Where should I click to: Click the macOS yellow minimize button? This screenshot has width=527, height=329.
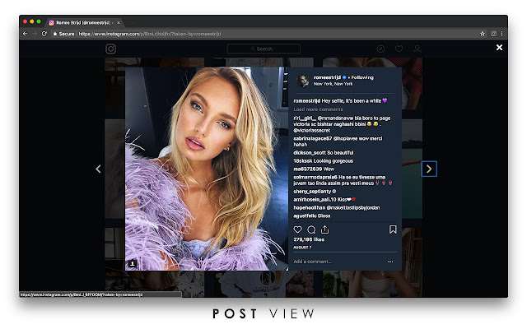click(x=32, y=21)
